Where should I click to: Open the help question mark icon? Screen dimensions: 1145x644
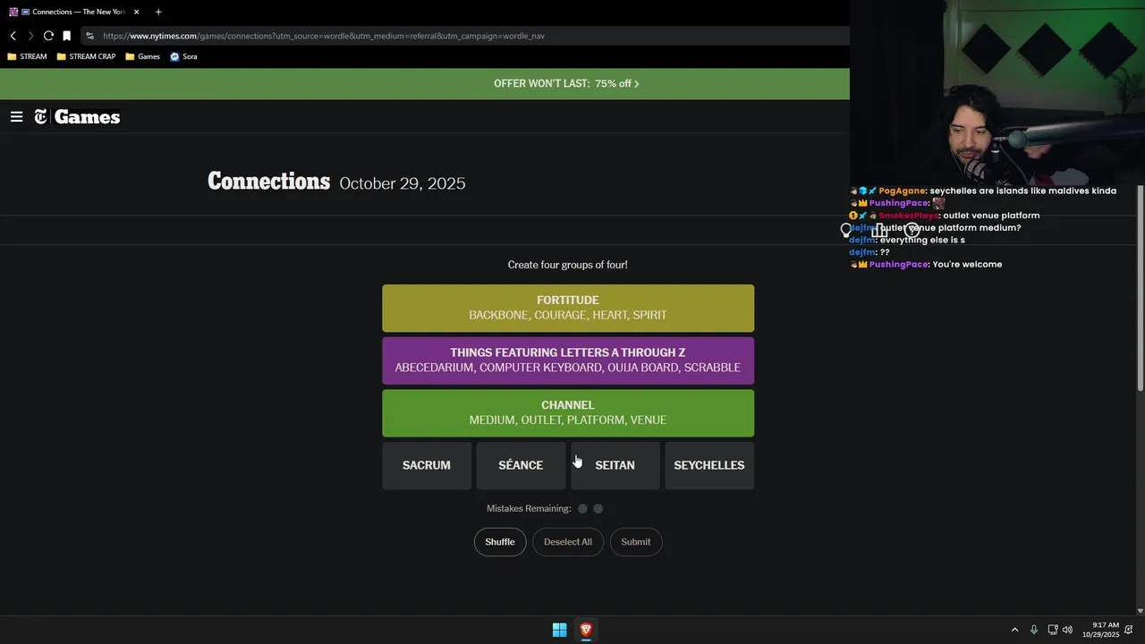tap(912, 230)
